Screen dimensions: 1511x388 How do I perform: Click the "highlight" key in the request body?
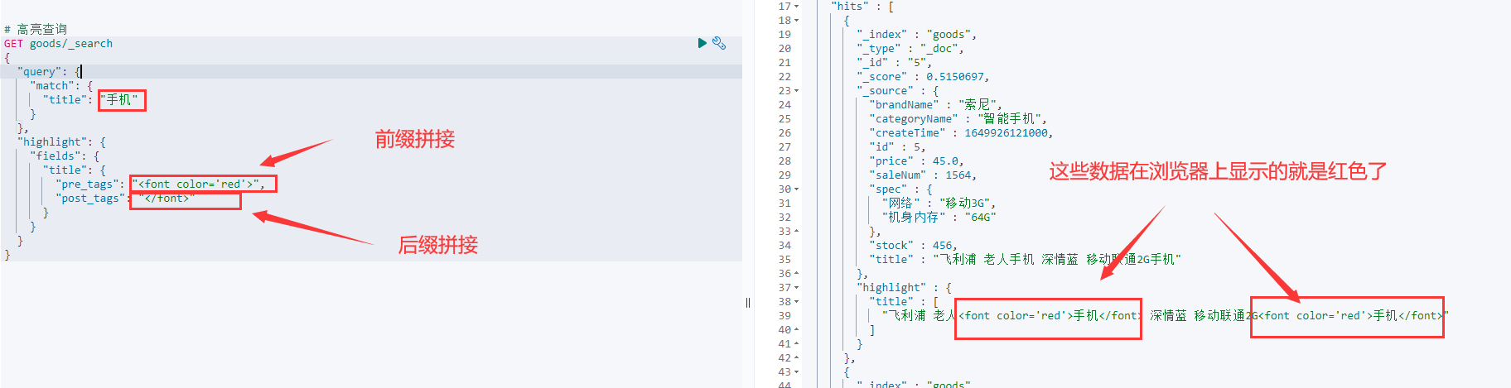point(51,142)
